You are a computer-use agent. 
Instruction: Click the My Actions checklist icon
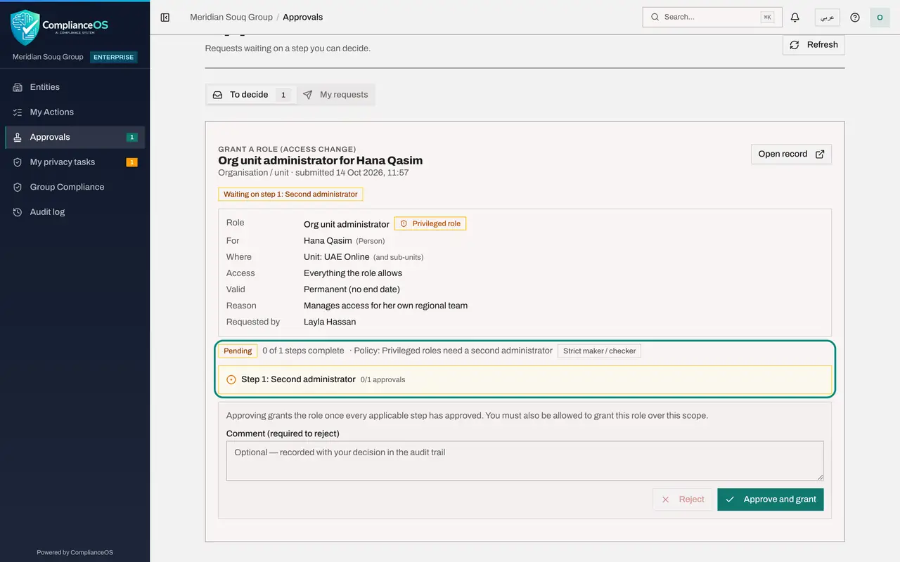[18, 112]
